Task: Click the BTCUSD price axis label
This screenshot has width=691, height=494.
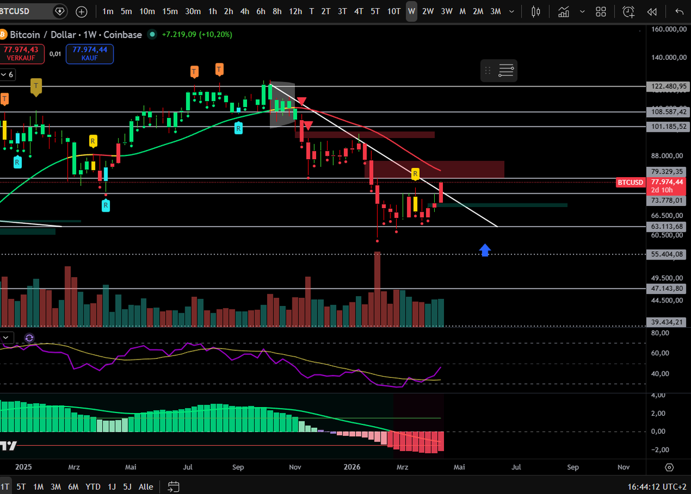Action: pos(630,182)
